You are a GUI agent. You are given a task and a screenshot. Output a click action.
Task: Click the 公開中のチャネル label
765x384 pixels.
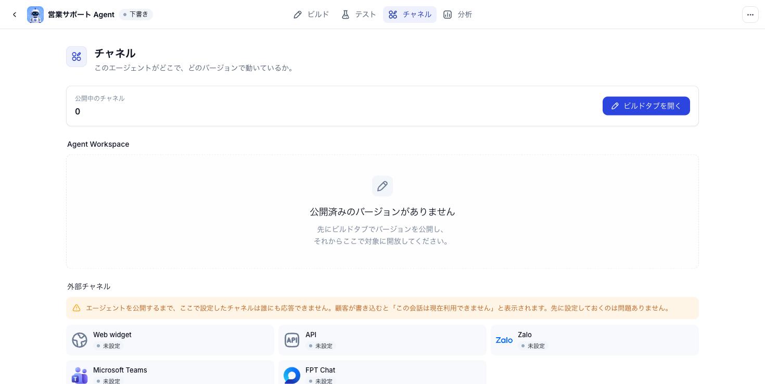point(100,98)
